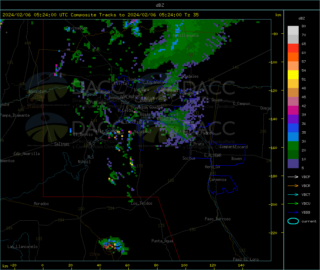Click the '2200m' elevation label near bottom
This screenshot has height=270, width=320.
pyautogui.click(x=95, y=254)
